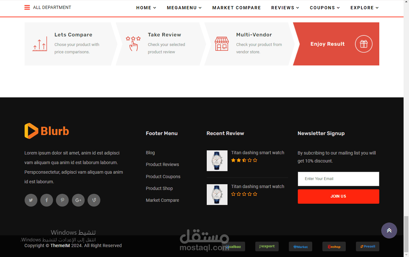Open the Reviews nav item
The height and width of the screenshot is (257, 409).
tap(283, 8)
